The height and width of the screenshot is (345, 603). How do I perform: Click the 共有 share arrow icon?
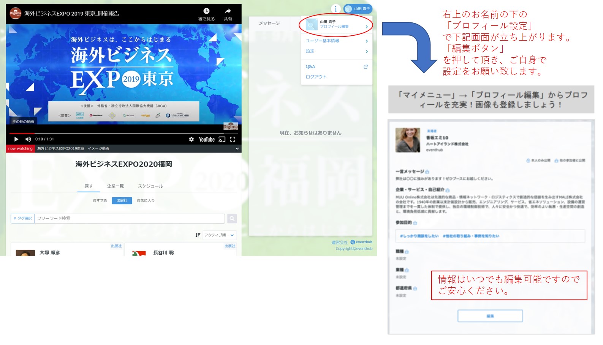(228, 11)
